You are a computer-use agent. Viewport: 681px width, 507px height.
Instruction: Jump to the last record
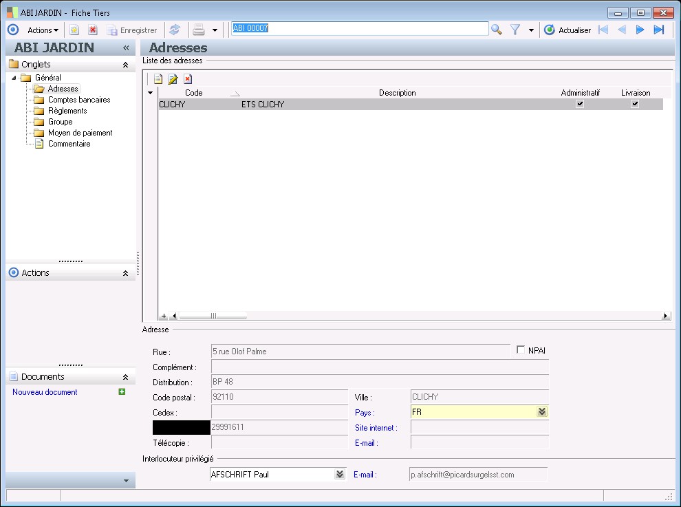tap(658, 30)
